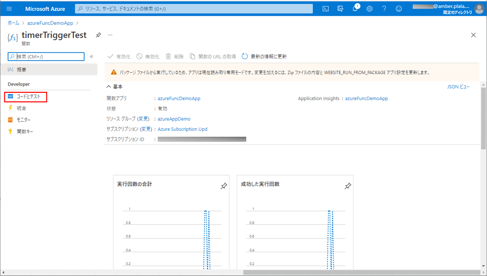Pin the 成功した実行回数 chart

pyautogui.click(x=348, y=186)
